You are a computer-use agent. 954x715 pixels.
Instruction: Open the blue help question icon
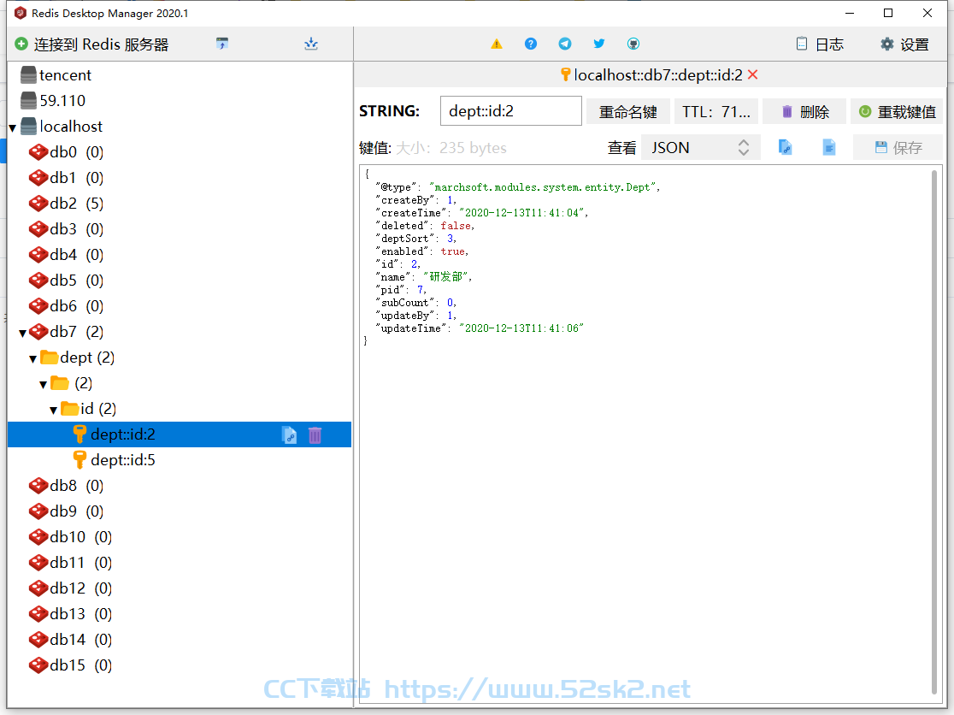(x=531, y=44)
